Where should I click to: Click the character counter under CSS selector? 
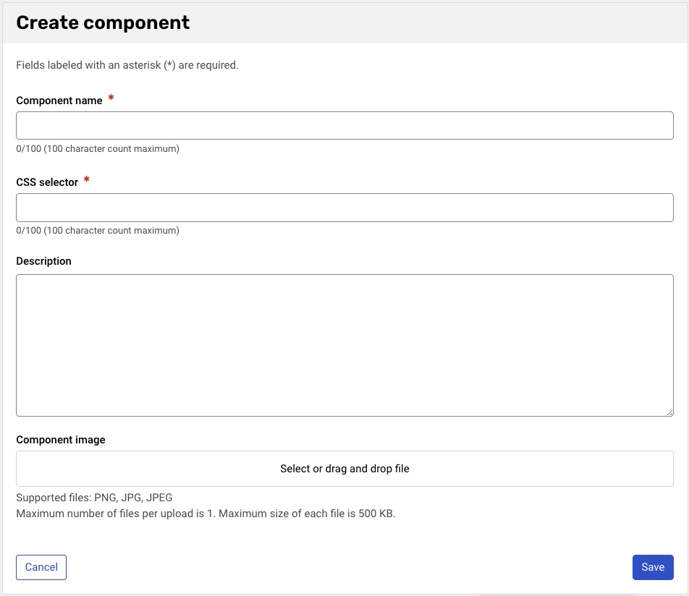(x=98, y=231)
